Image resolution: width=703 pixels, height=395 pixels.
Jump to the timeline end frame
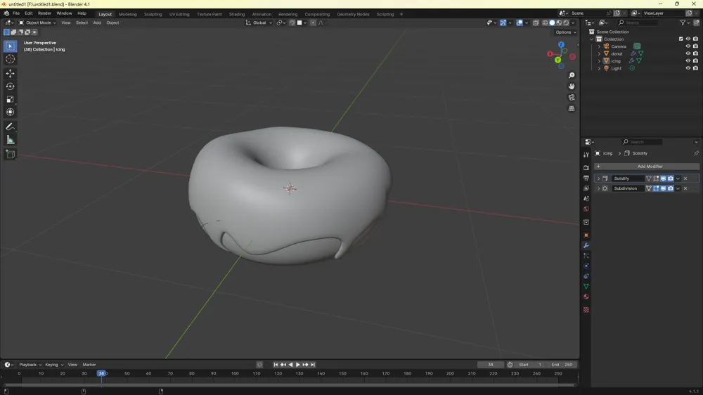[313, 365]
